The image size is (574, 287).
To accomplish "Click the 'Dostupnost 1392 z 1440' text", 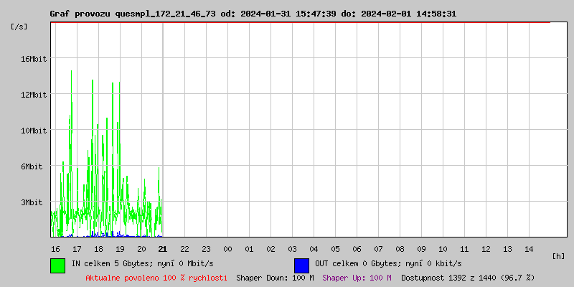I will click(468, 278).
